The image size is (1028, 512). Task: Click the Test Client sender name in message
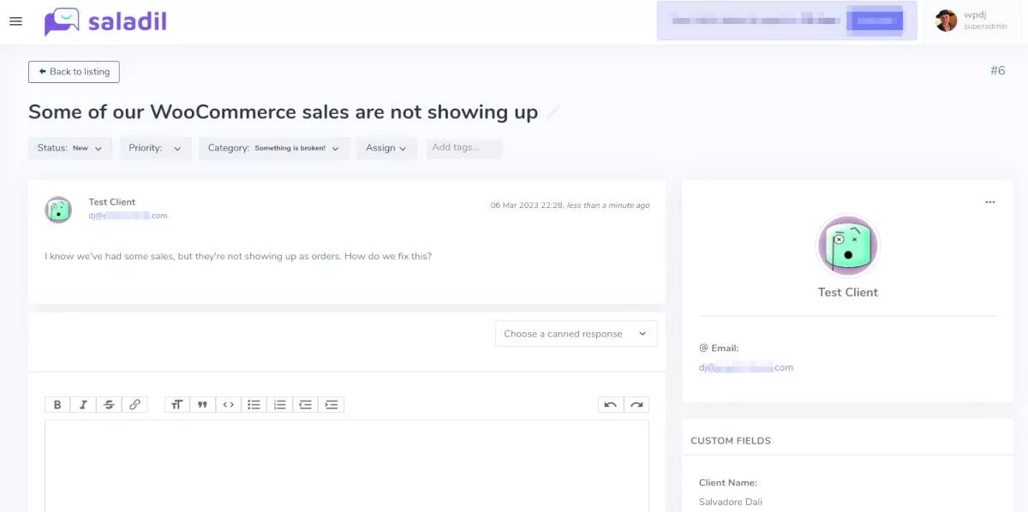coord(112,202)
